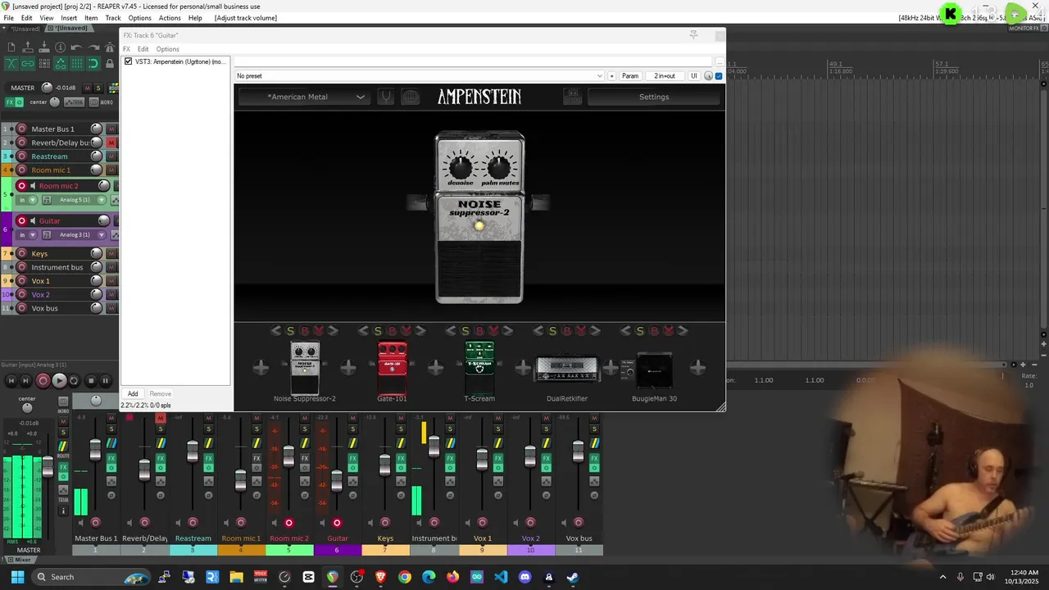Select the T-Scream pedal in the chain
The image size is (1049, 590).
pyautogui.click(x=479, y=370)
